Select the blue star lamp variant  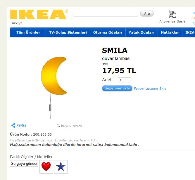pyautogui.click(x=61, y=167)
